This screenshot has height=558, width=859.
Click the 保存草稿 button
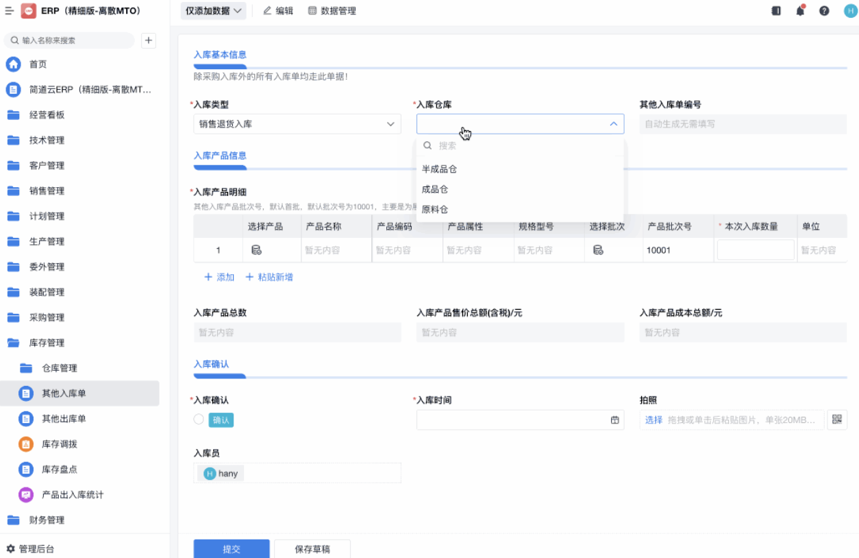[312, 549]
